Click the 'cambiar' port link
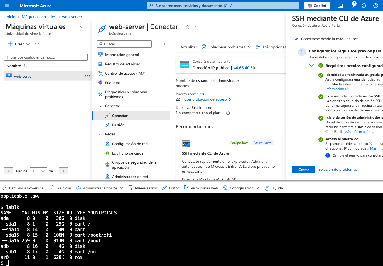Viewport: 383px width, 266px height. tap(196, 94)
